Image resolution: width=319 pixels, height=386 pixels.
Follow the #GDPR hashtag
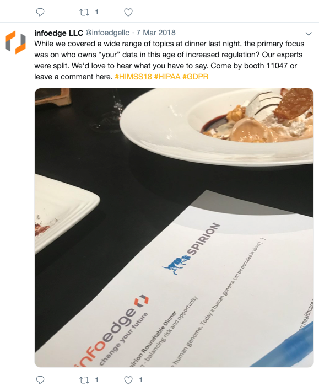196,77
